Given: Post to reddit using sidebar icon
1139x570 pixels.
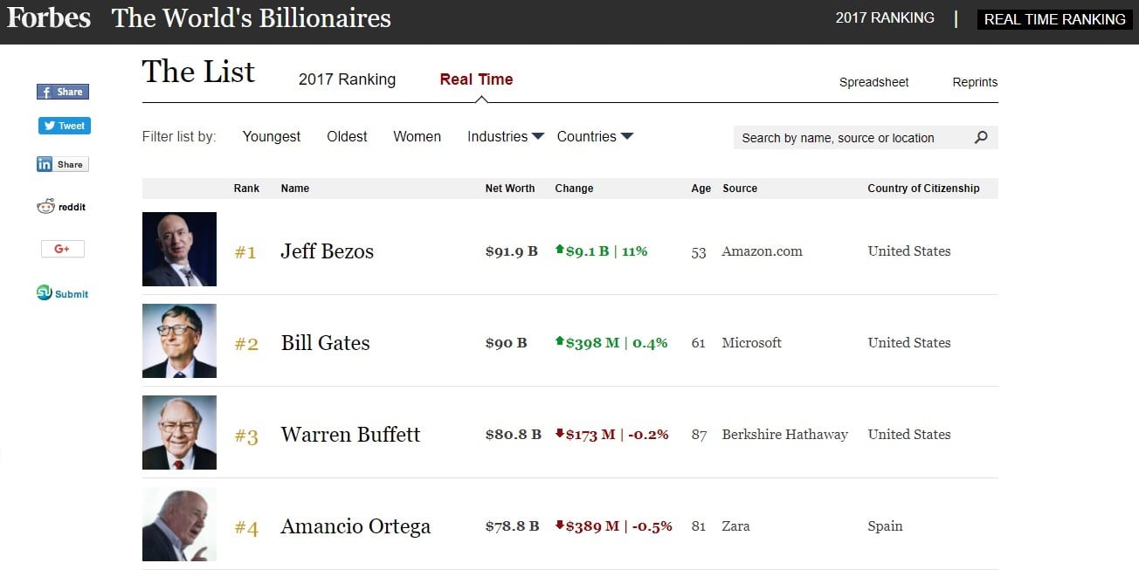Looking at the screenshot, I should 62,207.
